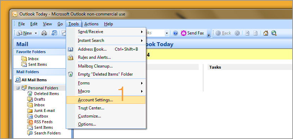This screenshot has width=293, height=139.
Task: Click the Home icon in web toolbar
Action: pyautogui.click(x=266, y=33)
